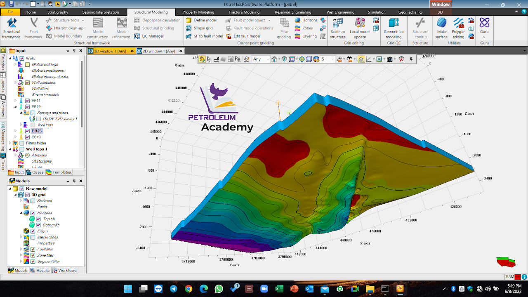This screenshot has height=297, width=528.
Task: Open the Workflows pane tab
Action: click(64, 271)
